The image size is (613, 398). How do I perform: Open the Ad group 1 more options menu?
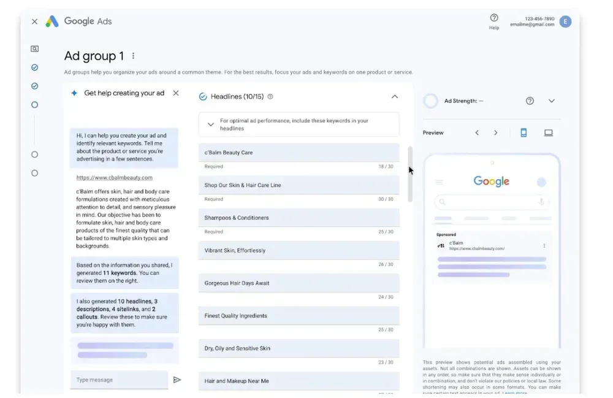(x=133, y=56)
